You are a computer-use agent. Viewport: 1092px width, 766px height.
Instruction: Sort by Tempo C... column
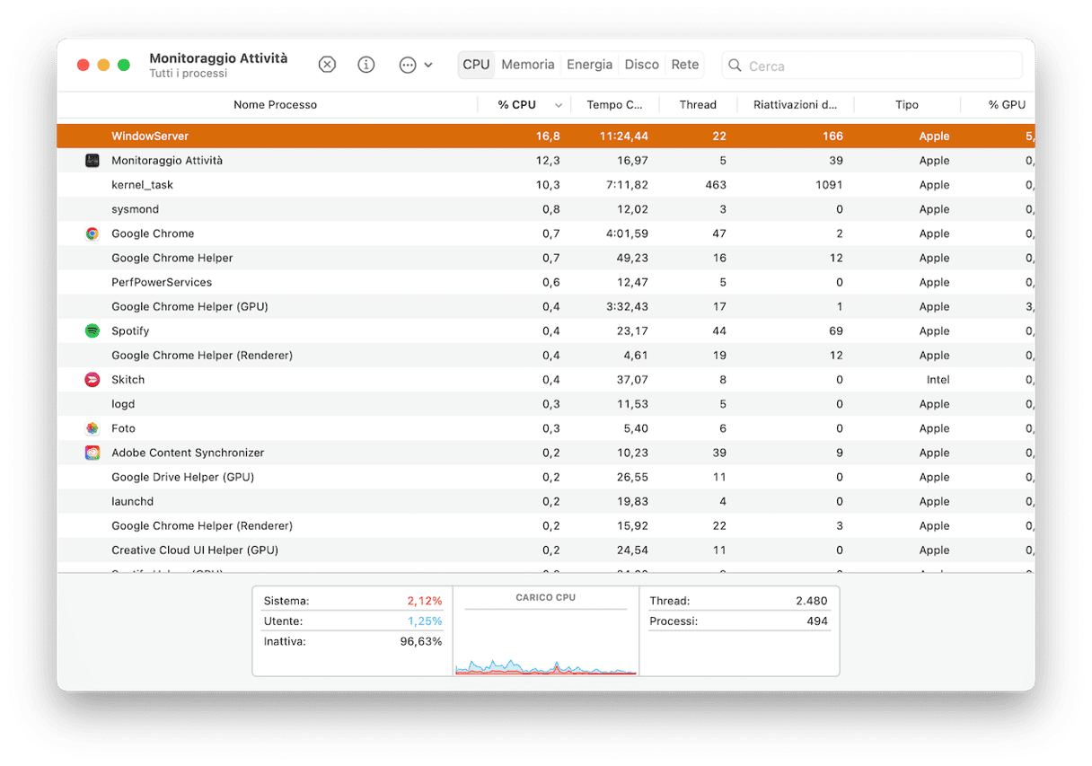coord(615,105)
